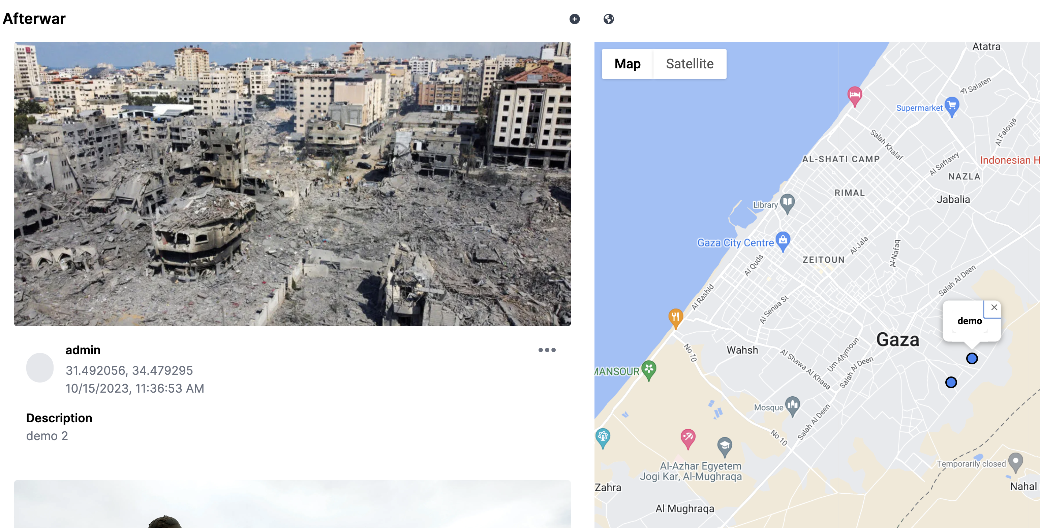Click the Al Mughraqa label on map
This screenshot has height=528, width=1040.
coord(684,509)
